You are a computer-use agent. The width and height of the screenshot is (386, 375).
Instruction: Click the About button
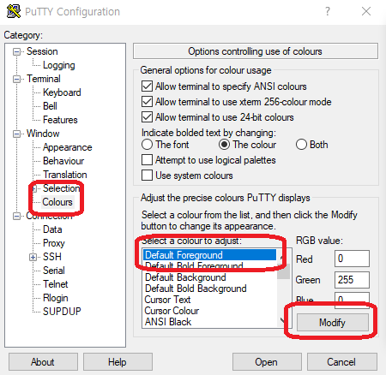[43, 362]
